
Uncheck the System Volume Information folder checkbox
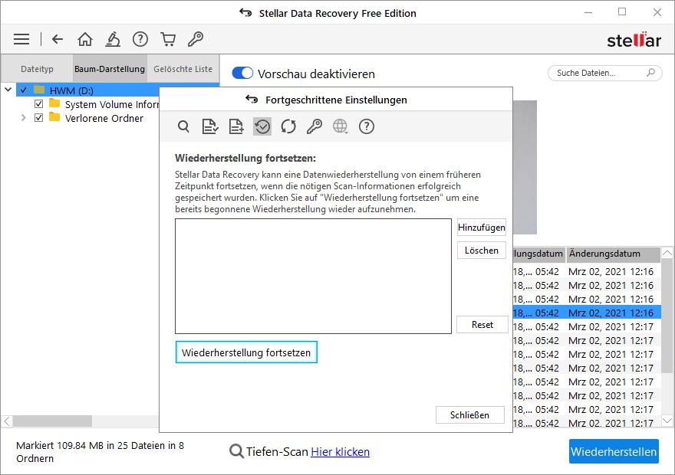(x=39, y=104)
